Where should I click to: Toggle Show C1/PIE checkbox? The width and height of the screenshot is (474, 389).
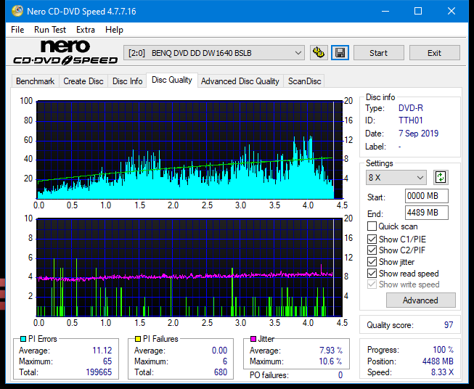372,239
